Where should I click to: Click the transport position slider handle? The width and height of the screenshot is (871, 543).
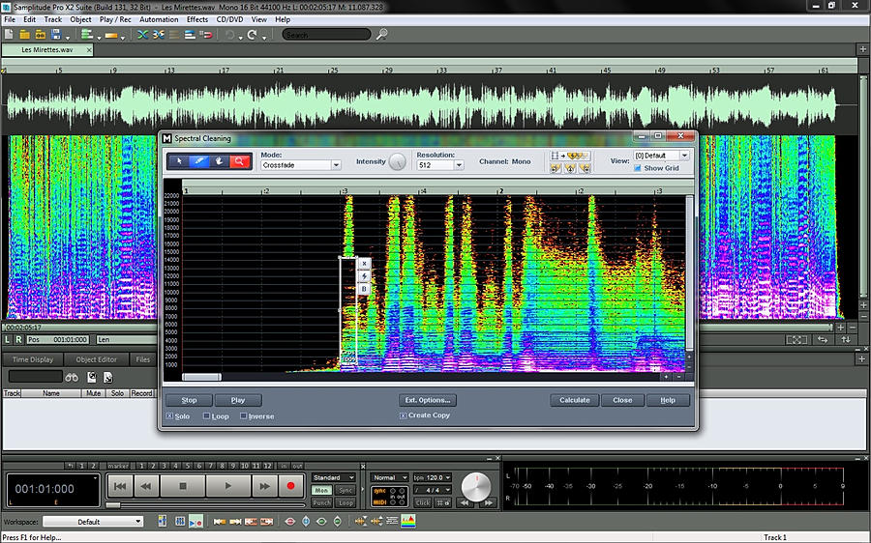tap(113, 505)
